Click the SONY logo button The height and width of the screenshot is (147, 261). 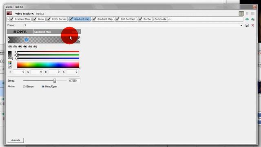point(20,32)
